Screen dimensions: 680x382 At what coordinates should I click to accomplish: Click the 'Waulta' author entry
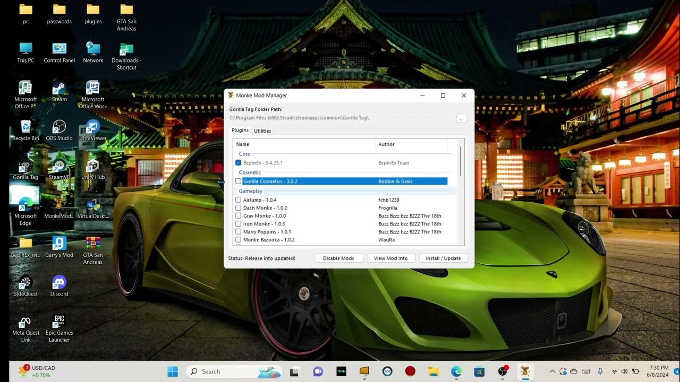(386, 240)
